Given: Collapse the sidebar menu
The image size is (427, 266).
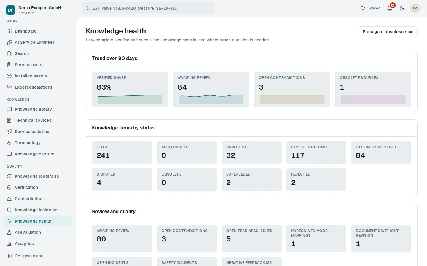Looking at the screenshot, I should click(x=38, y=256).
